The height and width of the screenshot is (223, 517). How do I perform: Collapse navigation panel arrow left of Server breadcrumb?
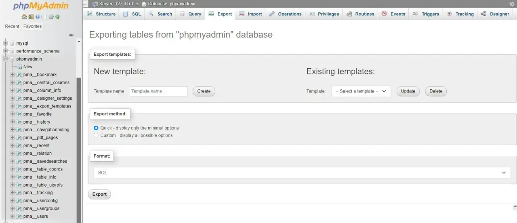(x=86, y=4)
